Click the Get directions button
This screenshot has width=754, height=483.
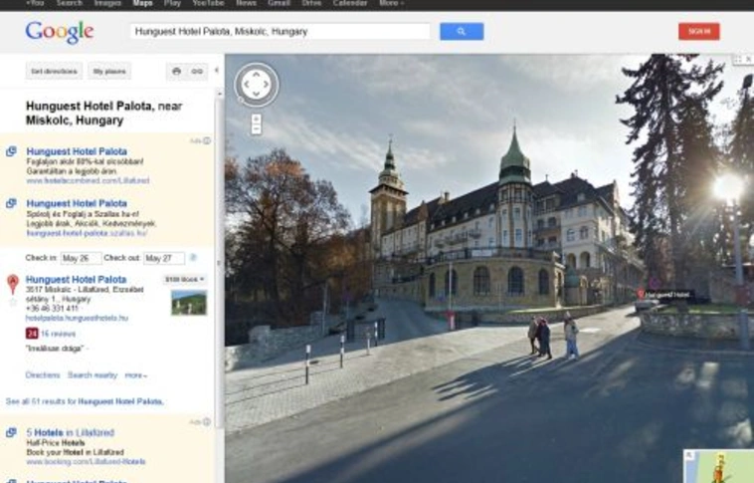pos(54,72)
